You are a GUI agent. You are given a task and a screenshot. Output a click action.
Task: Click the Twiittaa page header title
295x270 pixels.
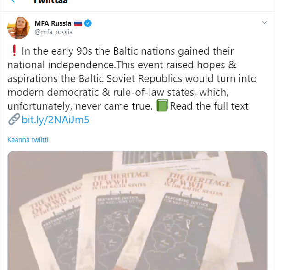[x=50, y=2]
